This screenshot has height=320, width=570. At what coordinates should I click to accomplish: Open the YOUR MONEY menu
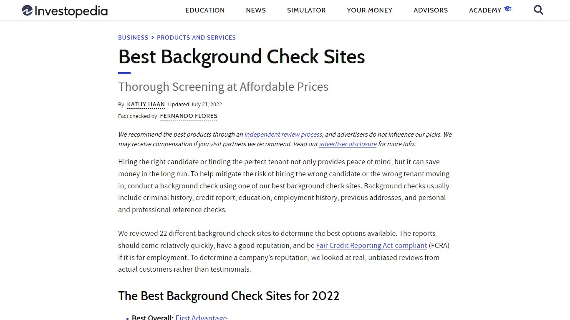370,10
